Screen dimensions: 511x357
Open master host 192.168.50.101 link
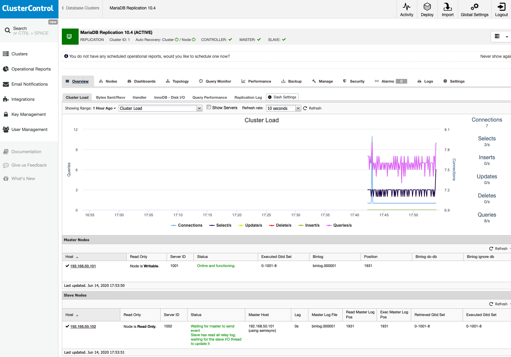[x=83, y=266]
